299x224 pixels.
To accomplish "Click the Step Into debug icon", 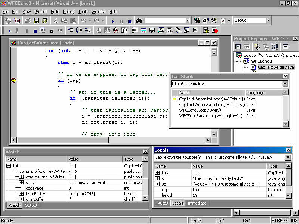I will [x=70, y=30].
